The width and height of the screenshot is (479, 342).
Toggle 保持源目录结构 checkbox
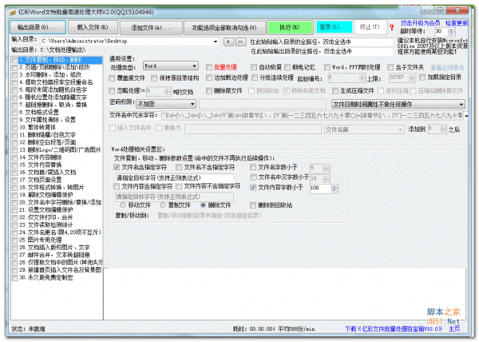click(x=154, y=78)
